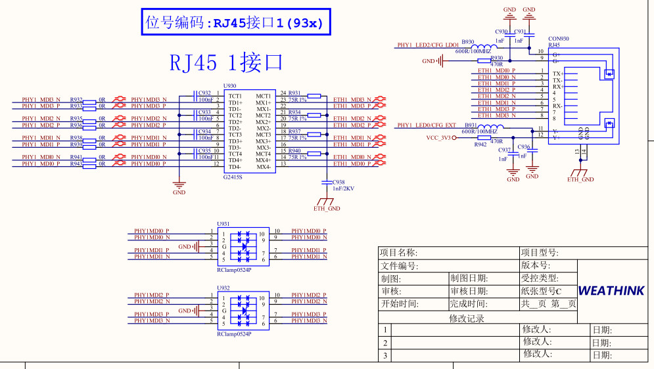The width and height of the screenshot is (654, 369).
Task: Select the 1nF/2KV value text
Action: [x=343, y=188]
